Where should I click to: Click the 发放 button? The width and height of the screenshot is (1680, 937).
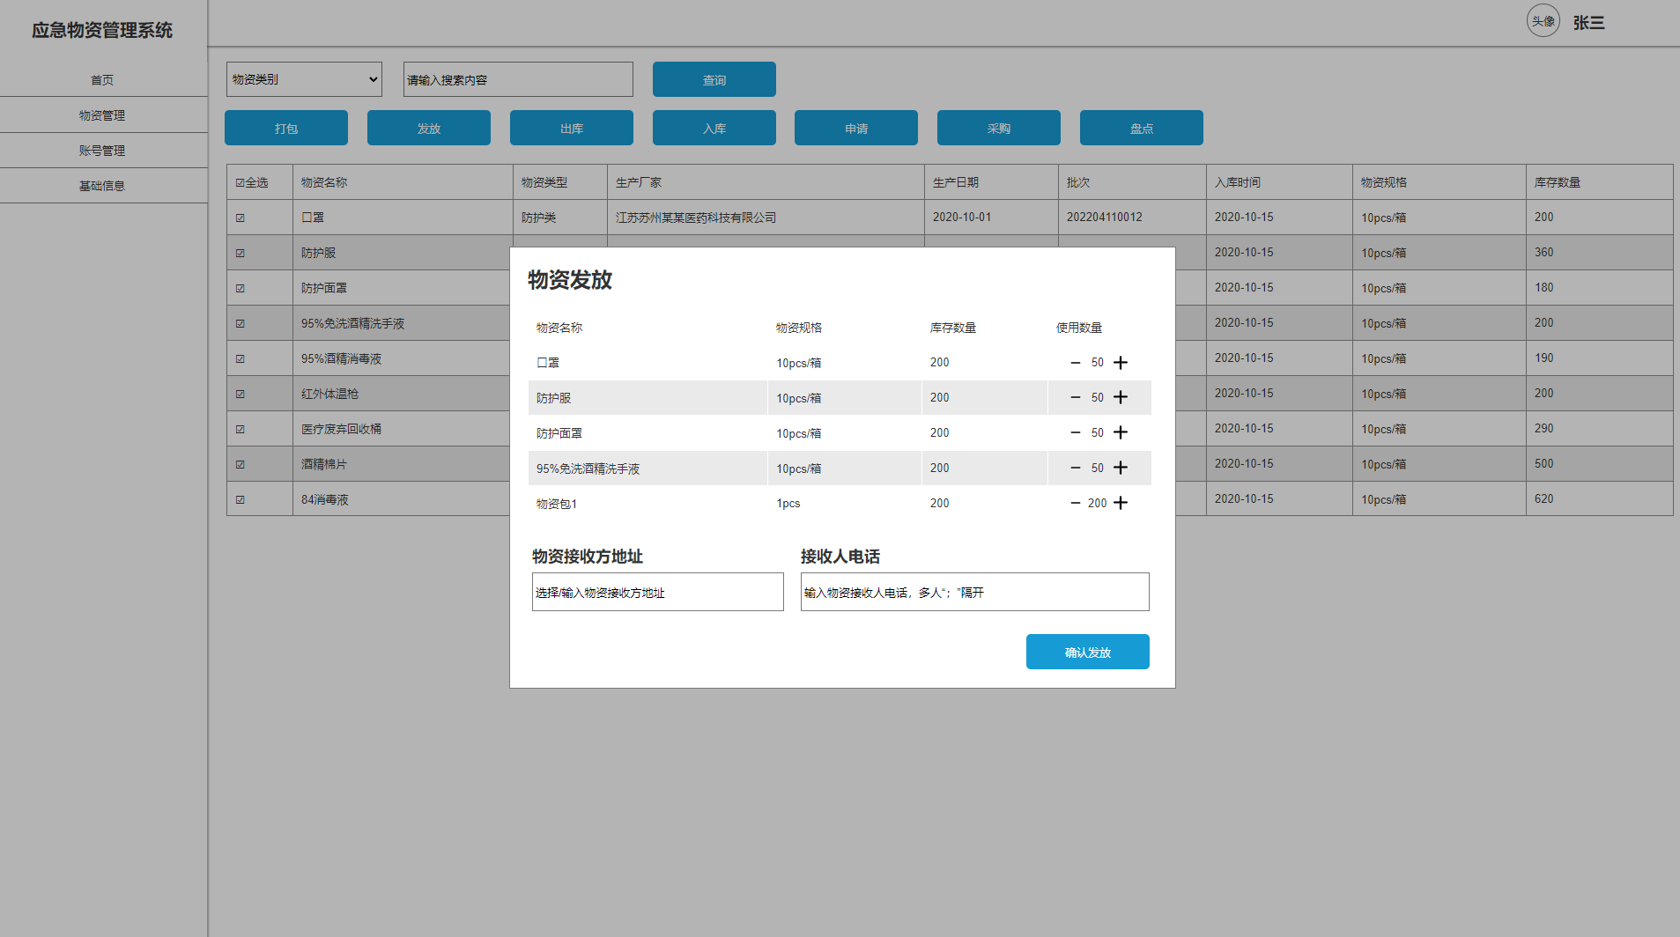[x=429, y=128]
